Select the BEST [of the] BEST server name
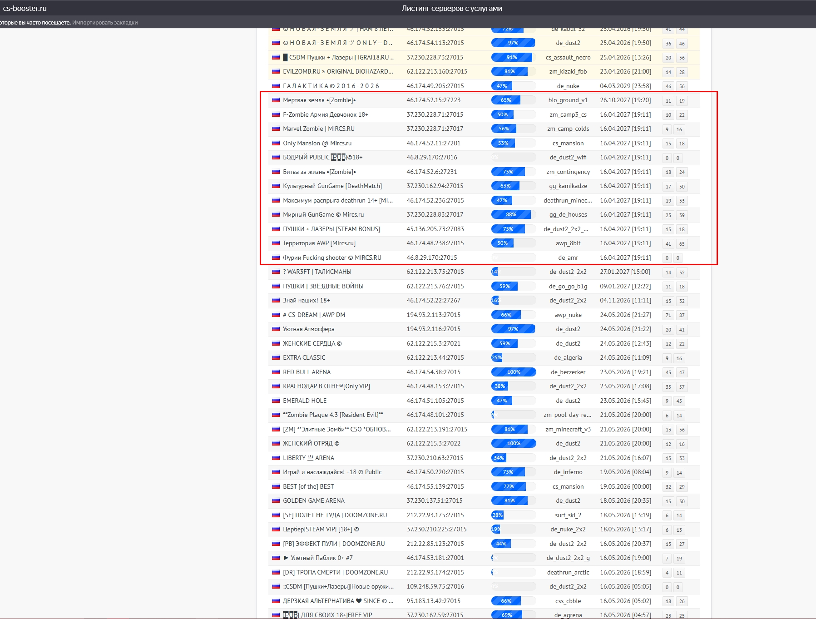 point(308,486)
